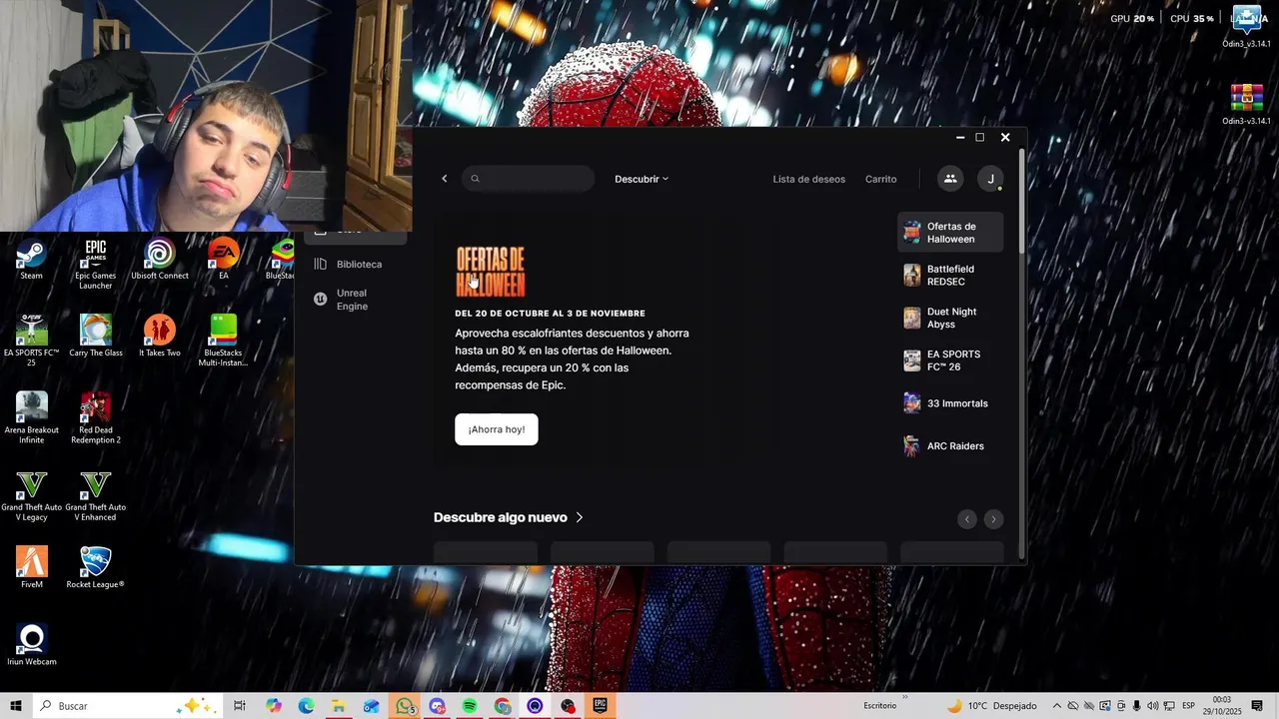1279x719 pixels.
Task: Select the Grand Theft Auto V Legacy shortcut
Action: (32, 495)
